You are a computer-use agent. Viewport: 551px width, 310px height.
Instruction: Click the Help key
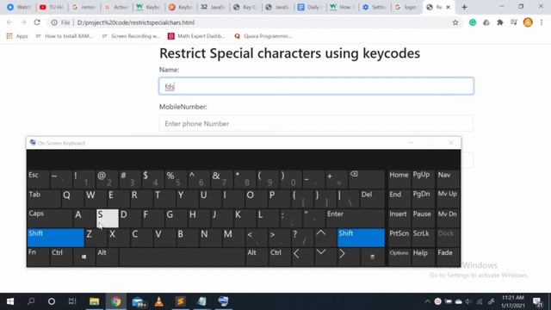(423, 257)
